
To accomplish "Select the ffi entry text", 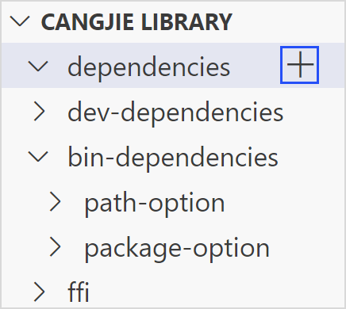I will click(x=79, y=292).
